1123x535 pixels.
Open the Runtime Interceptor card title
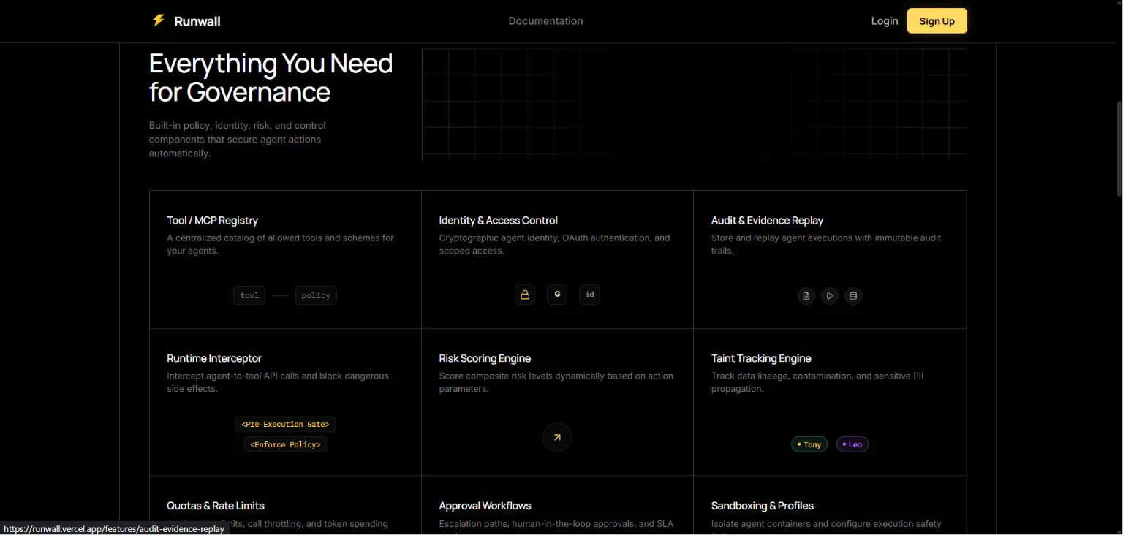click(x=214, y=358)
